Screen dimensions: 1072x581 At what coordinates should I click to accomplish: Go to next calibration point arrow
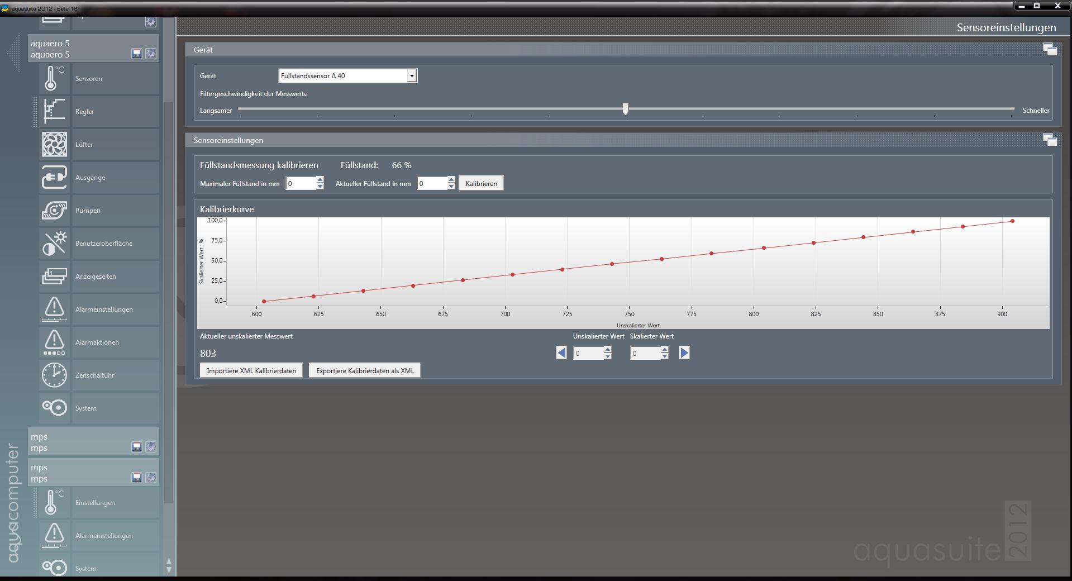[684, 353]
